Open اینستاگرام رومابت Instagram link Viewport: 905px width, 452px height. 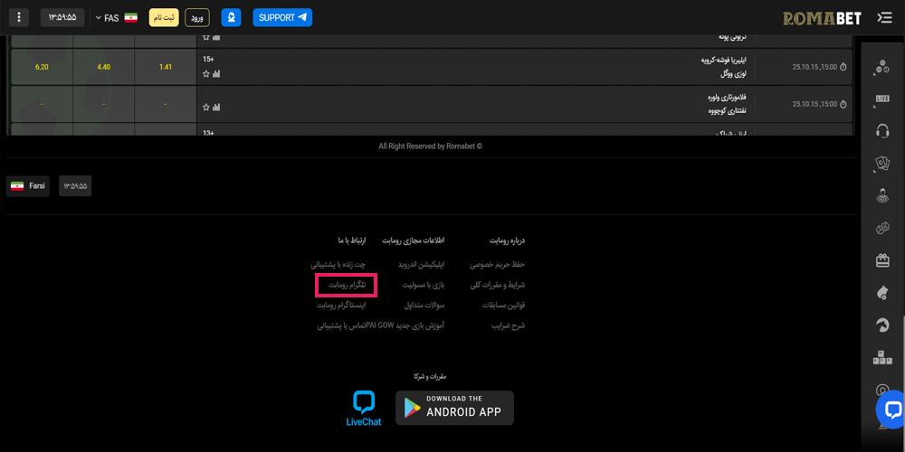pyautogui.click(x=341, y=305)
